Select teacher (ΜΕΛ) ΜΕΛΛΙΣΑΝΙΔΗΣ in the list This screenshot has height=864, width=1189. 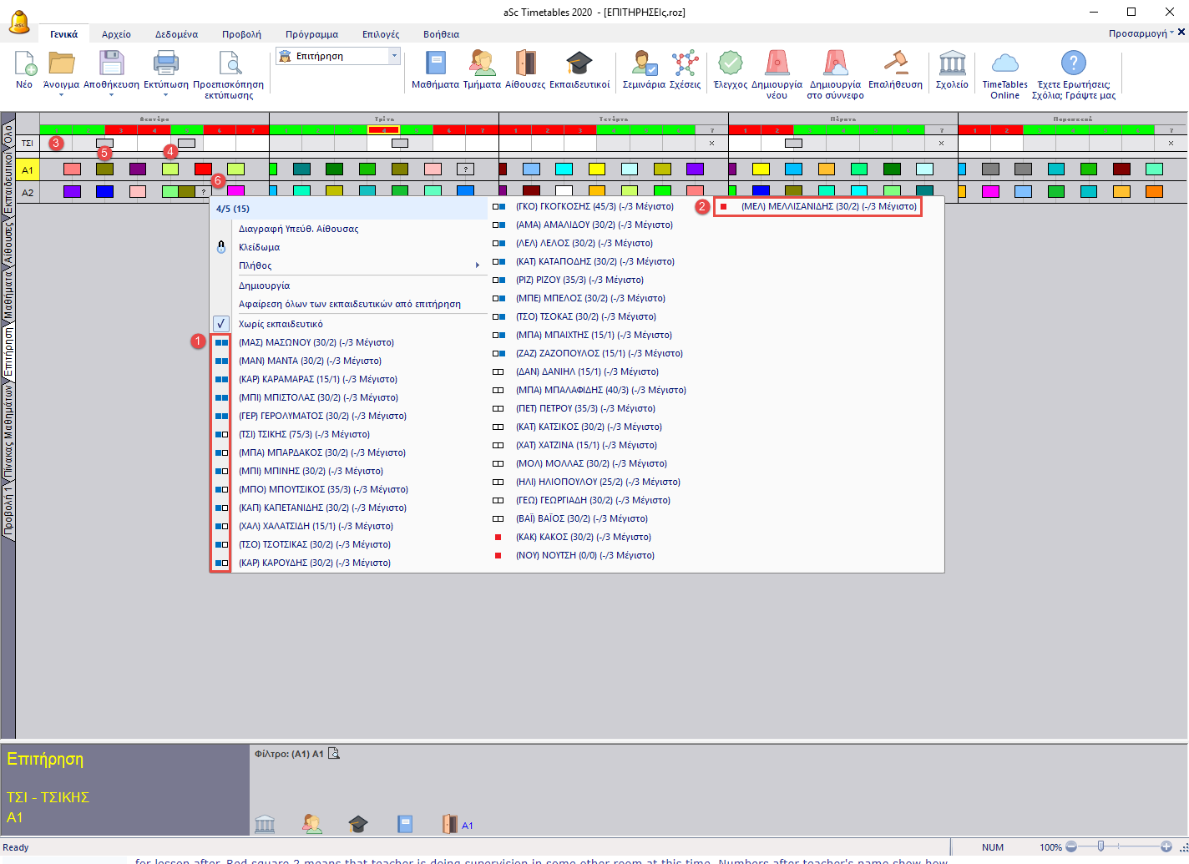coord(828,206)
